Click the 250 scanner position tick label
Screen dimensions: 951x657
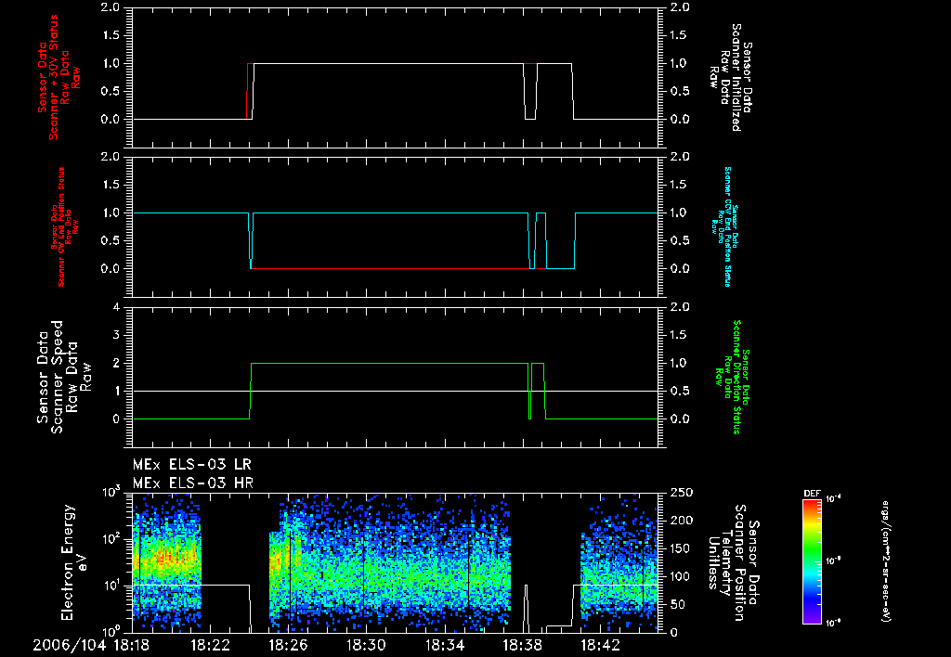pos(680,493)
